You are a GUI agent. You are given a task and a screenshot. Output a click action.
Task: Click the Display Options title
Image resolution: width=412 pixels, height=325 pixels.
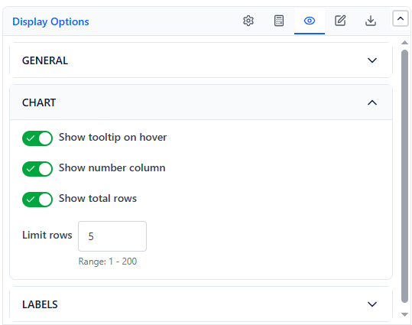tap(50, 21)
